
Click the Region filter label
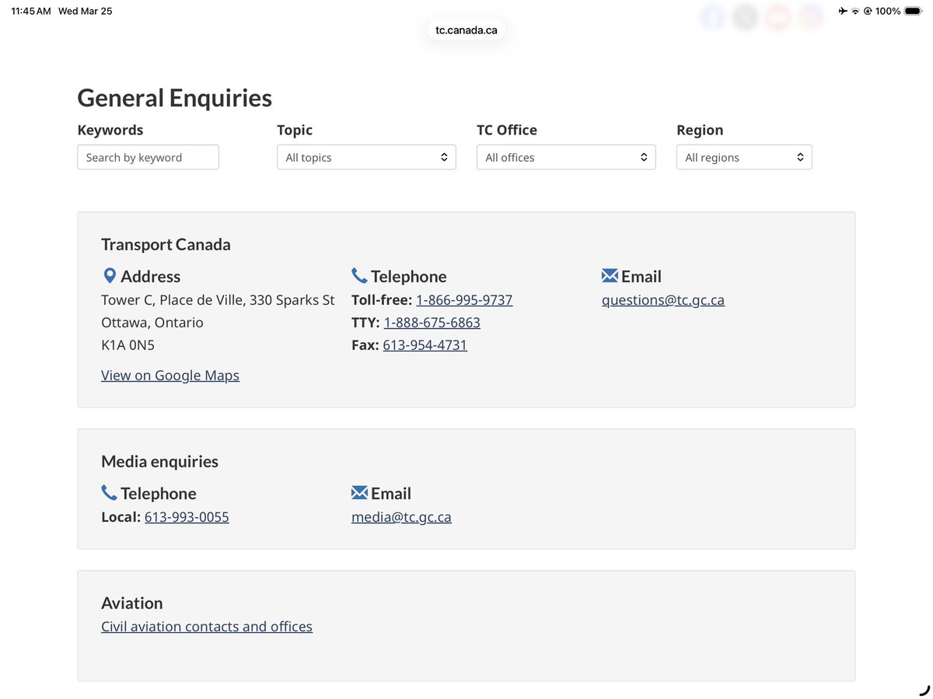(700, 130)
